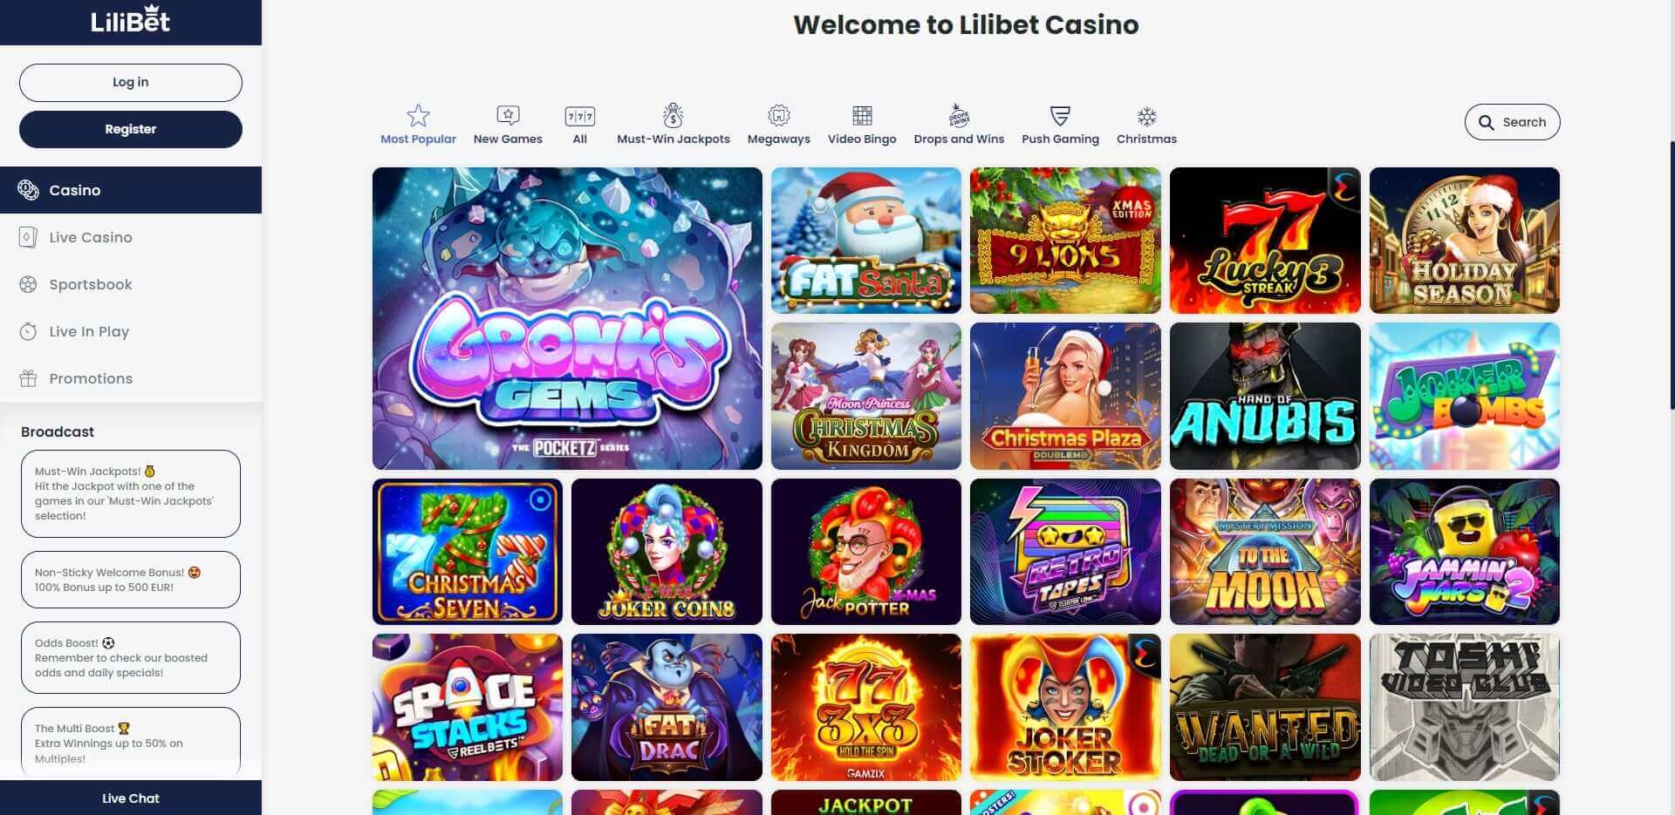This screenshot has height=815, width=1675.
Task: Read the Non-Sticky Welcome Bonus broadcast
Action: tap(131, 580)
